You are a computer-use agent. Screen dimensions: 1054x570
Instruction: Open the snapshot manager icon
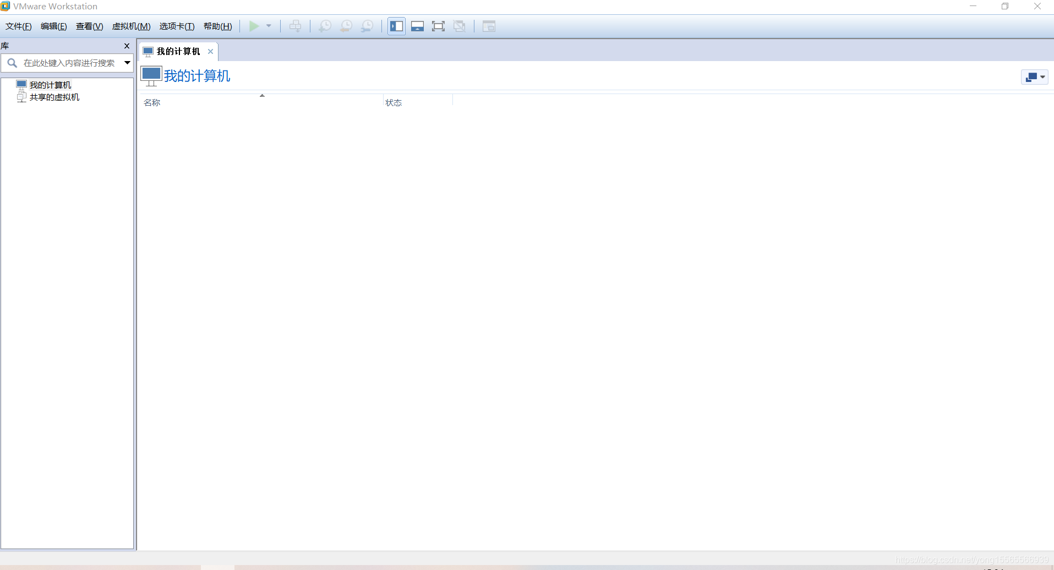coord(367,26)
